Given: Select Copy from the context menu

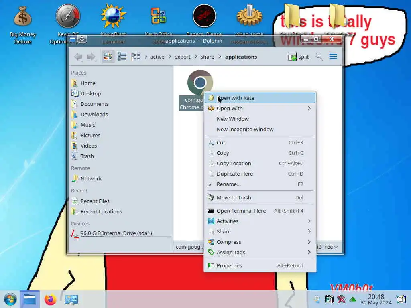Looking at the screenshot, I should 260,153.
